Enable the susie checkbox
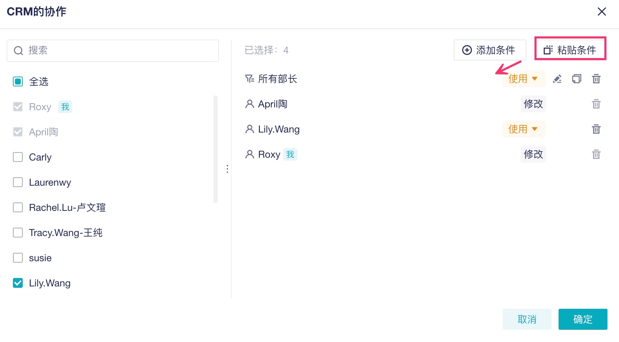The height and width of the screenshot is (342, 619). click(18, 258)
